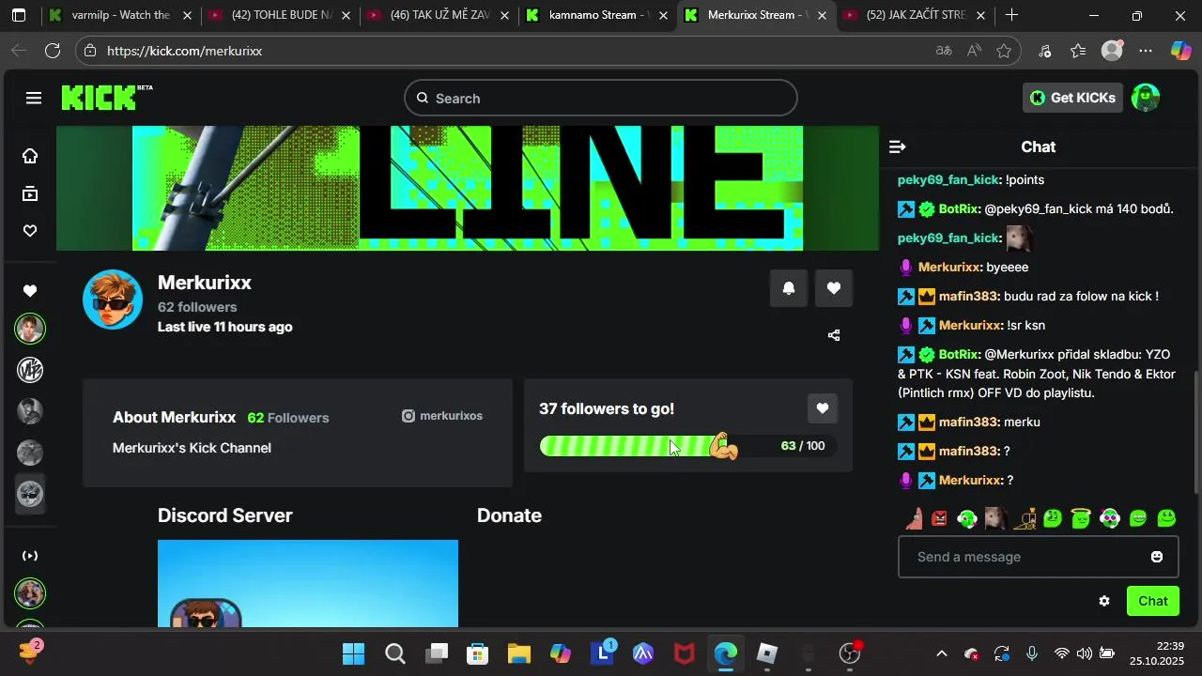The height and width of the screenshot is (676, 1202).
Task: Click the recommended live icon in sidebar
Action: coord(30,556)
